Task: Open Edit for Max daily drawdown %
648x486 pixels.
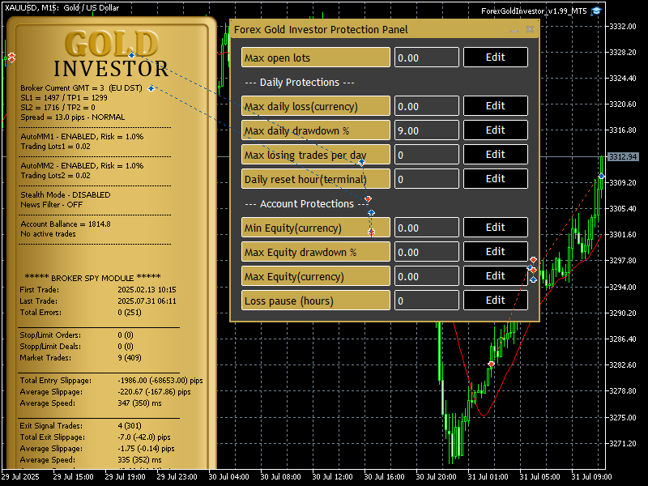Action: coord(495,130)
